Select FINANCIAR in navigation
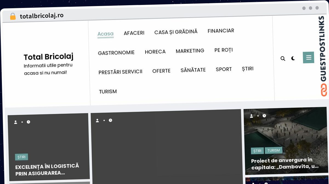 coord(221,31)
